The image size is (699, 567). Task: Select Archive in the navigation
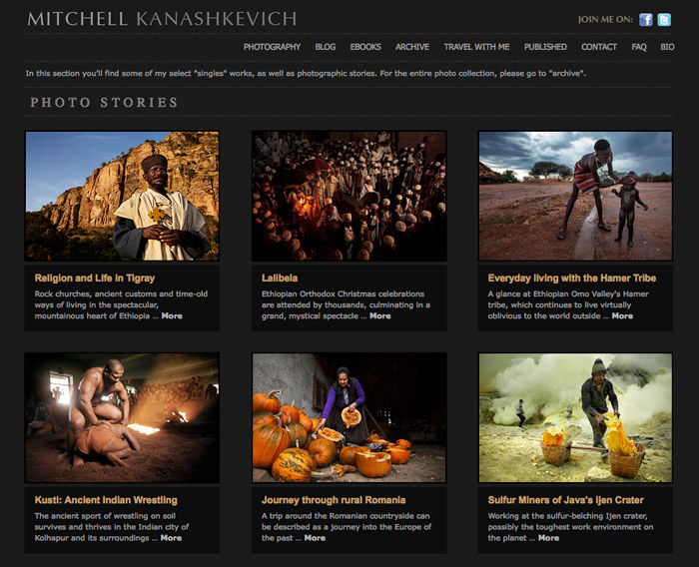[x=412, y=47]
